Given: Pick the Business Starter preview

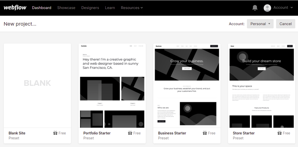Looking at the screenshot, I should (187, 86).
